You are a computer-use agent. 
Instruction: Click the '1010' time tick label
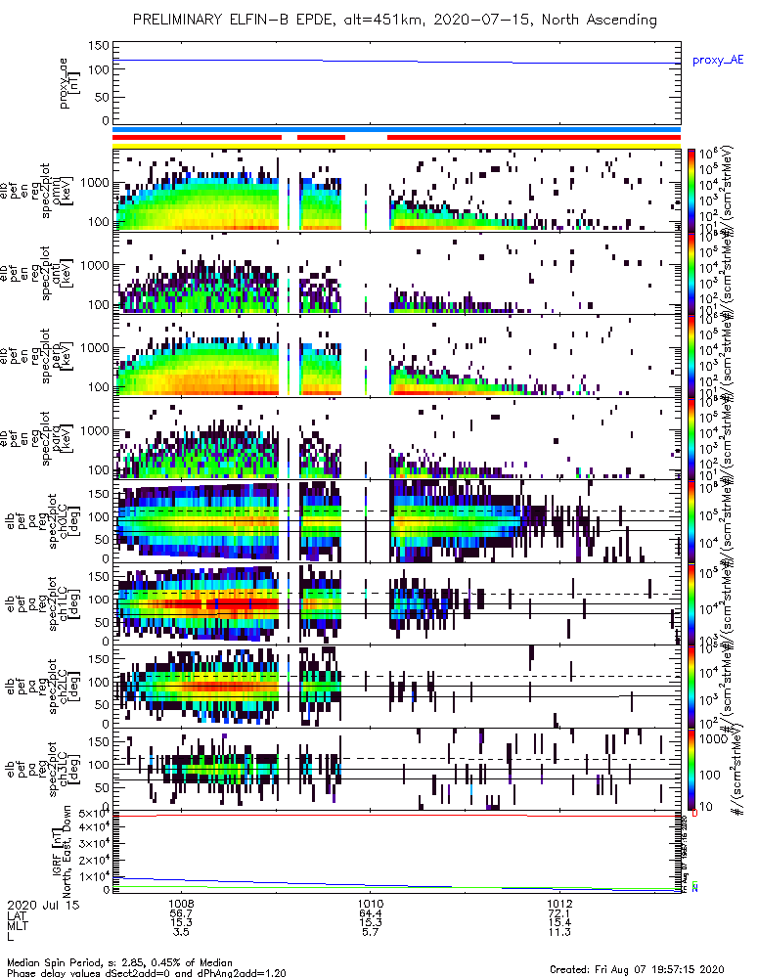tap(371, 903)
